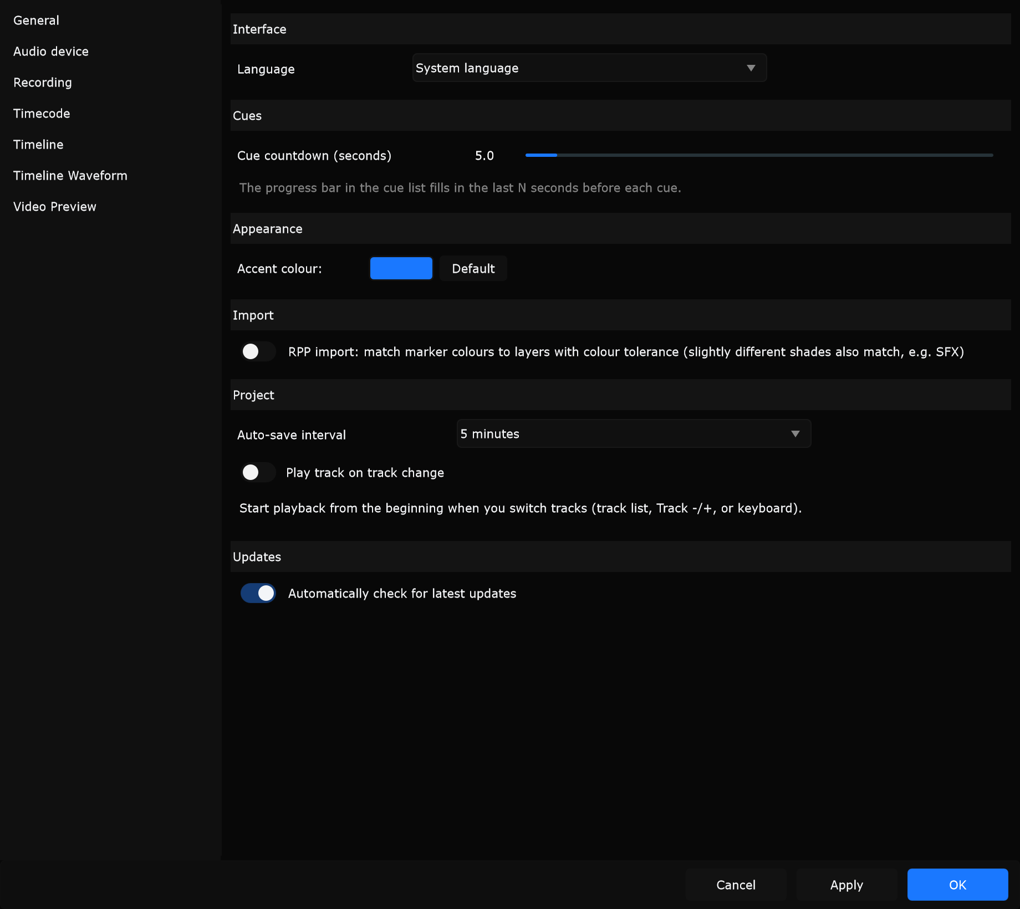The image size is (1020, 909).
Task: Reset accent colour with Default button
Action: pyautogui.click(x=473, y=268)
